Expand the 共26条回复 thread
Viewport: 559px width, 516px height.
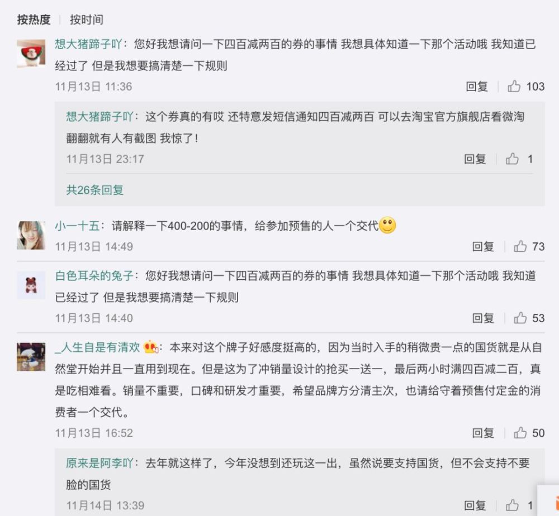(95, 190)
